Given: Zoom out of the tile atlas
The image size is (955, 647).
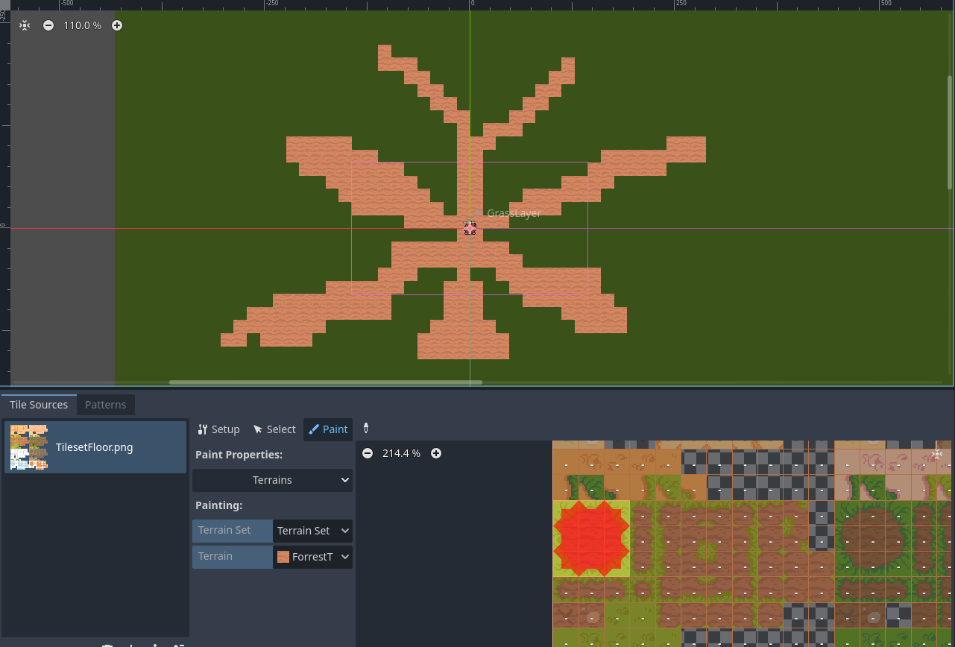Looking at the screenshot, I should tap(368, 453).
